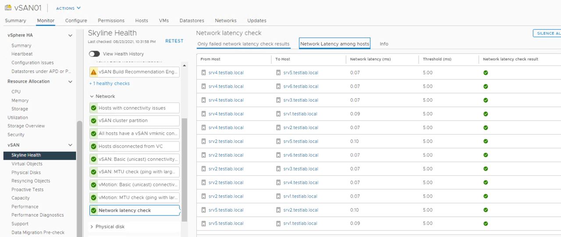The width and height of the screenshot is (561, 237).
Task: Collapse the Network health category
Action: [x=92, y=97]
